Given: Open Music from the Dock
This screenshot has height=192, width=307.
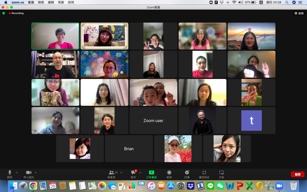Looking at the screenshot, I should (x=151, y=186).
